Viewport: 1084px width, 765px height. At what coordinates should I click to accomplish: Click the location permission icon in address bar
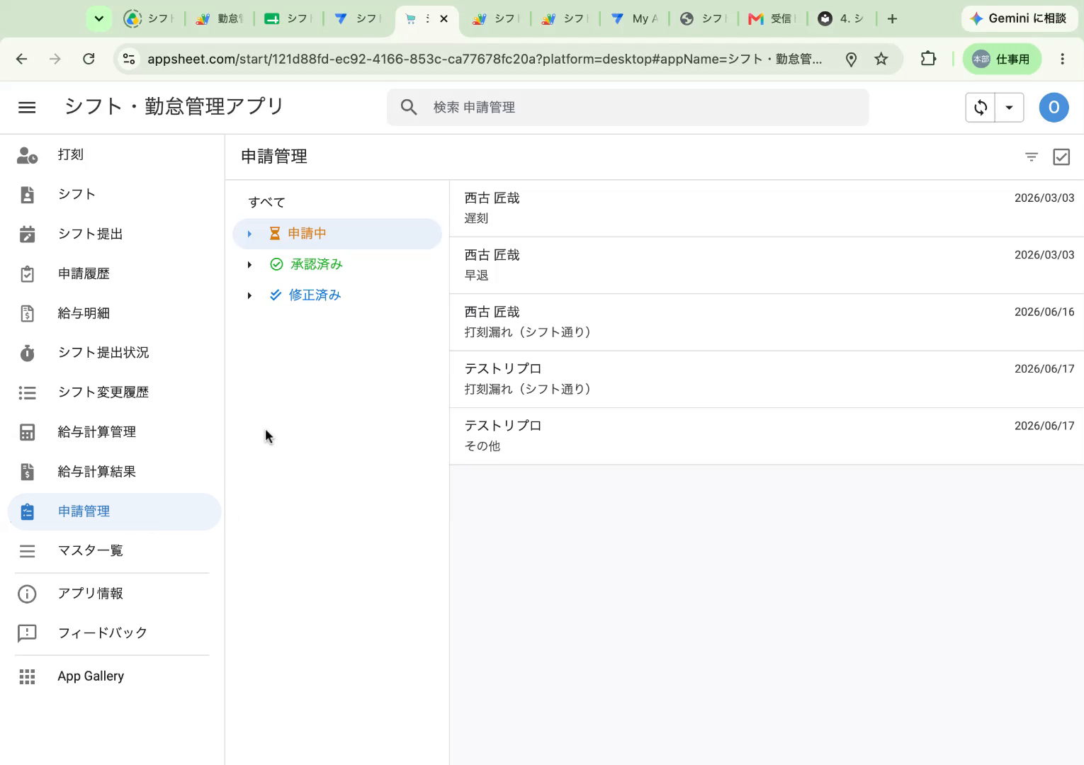[851, 59]
